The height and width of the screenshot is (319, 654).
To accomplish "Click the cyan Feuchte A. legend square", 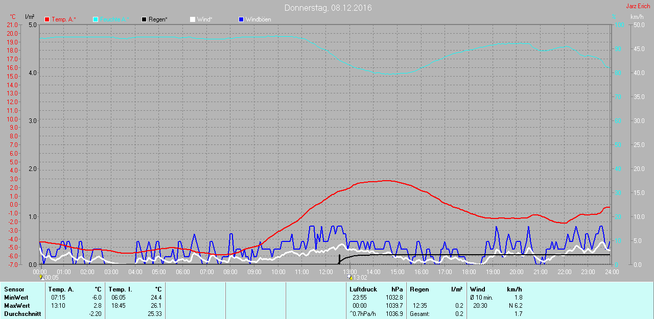I will coord(96,19).
